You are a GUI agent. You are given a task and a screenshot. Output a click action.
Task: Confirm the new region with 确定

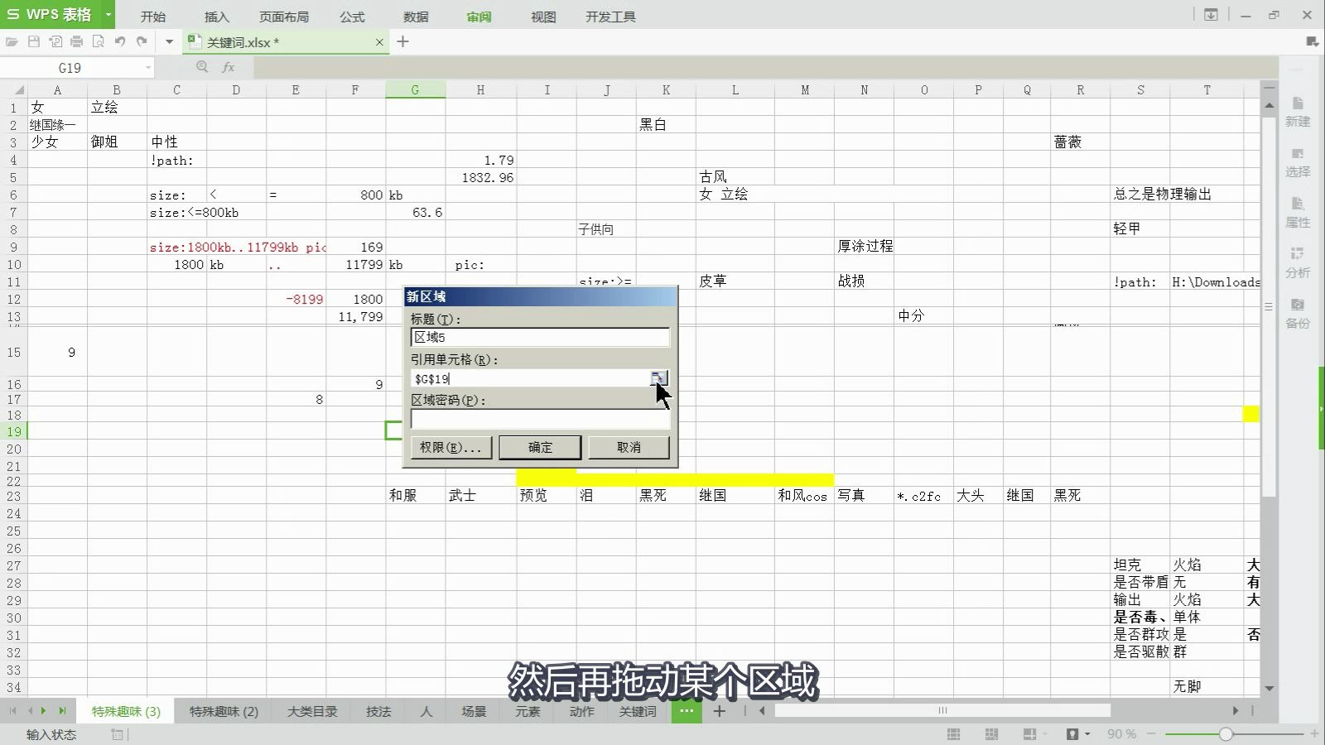(x=540, y=447)
